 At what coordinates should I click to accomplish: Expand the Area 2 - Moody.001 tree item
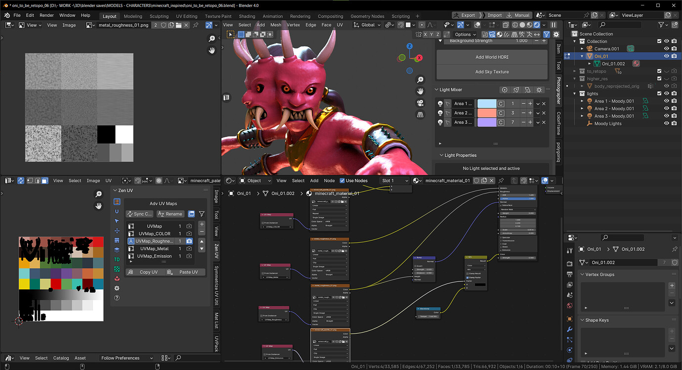583,109
